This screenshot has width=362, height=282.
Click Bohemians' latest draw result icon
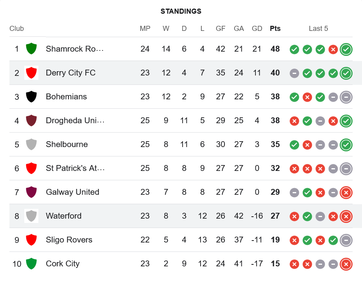pyautogui.click(x=346, y=97)
